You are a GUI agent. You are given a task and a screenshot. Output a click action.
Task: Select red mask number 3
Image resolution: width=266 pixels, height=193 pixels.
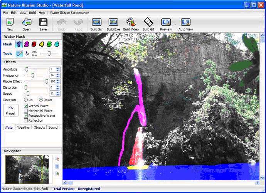[x=34, y=44]
